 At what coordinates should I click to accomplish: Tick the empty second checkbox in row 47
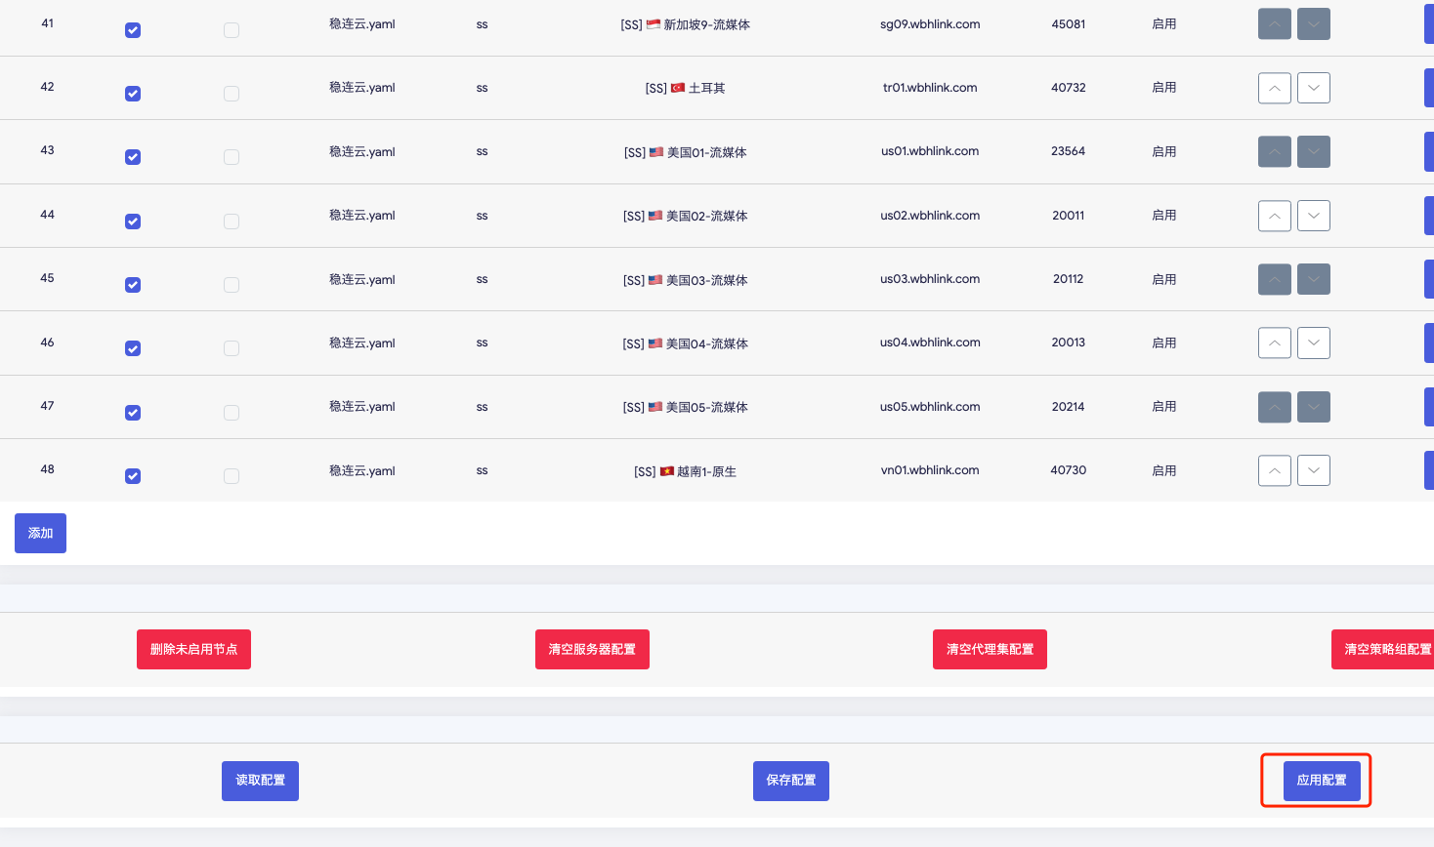point(232,413)
